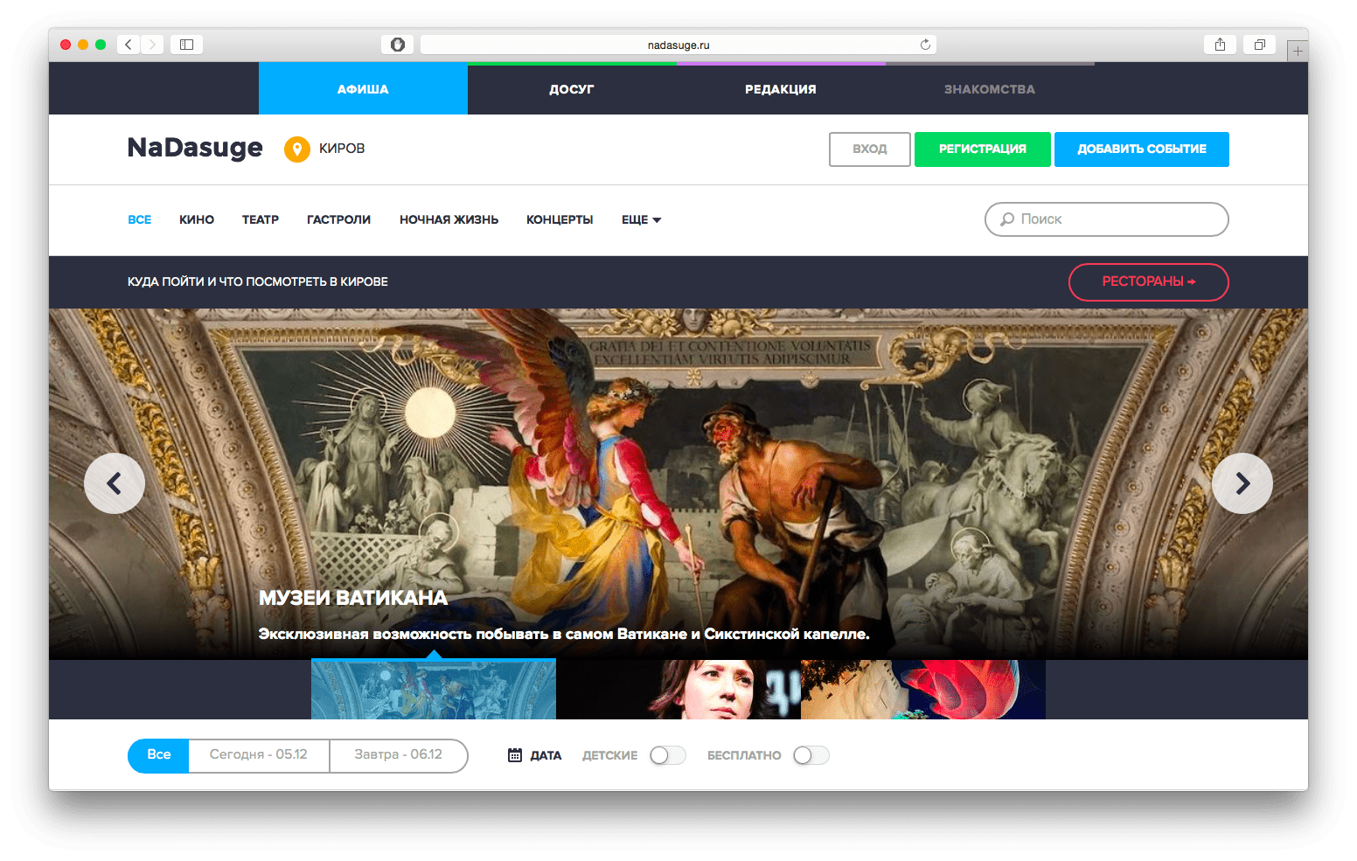Select the Все date filter

(x=158, y=755)
